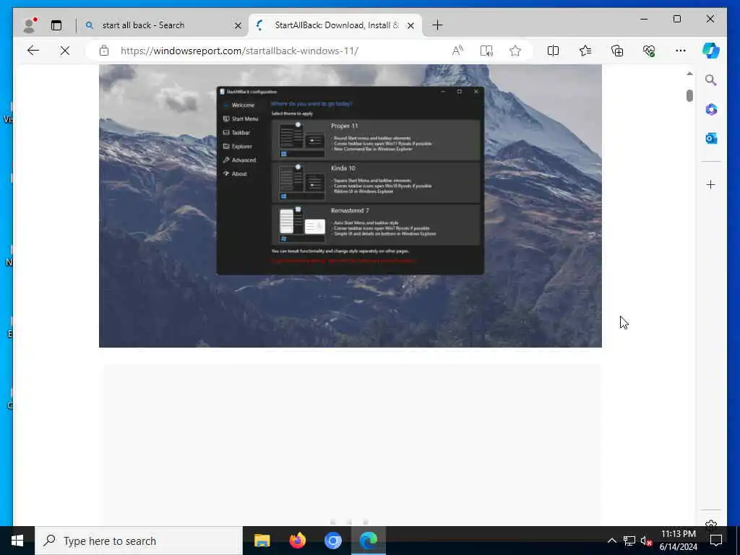This screenshot has height=555, width=740.
Task: Open the muted volume tray icon
Action: pyautogui.click(x=646, y=541)
